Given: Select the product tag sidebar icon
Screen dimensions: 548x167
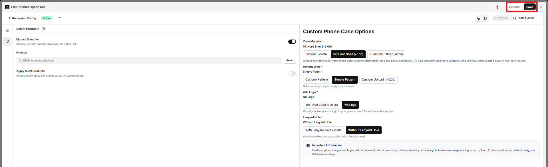Looking at the screenshot, I should [x=7, y=41].
